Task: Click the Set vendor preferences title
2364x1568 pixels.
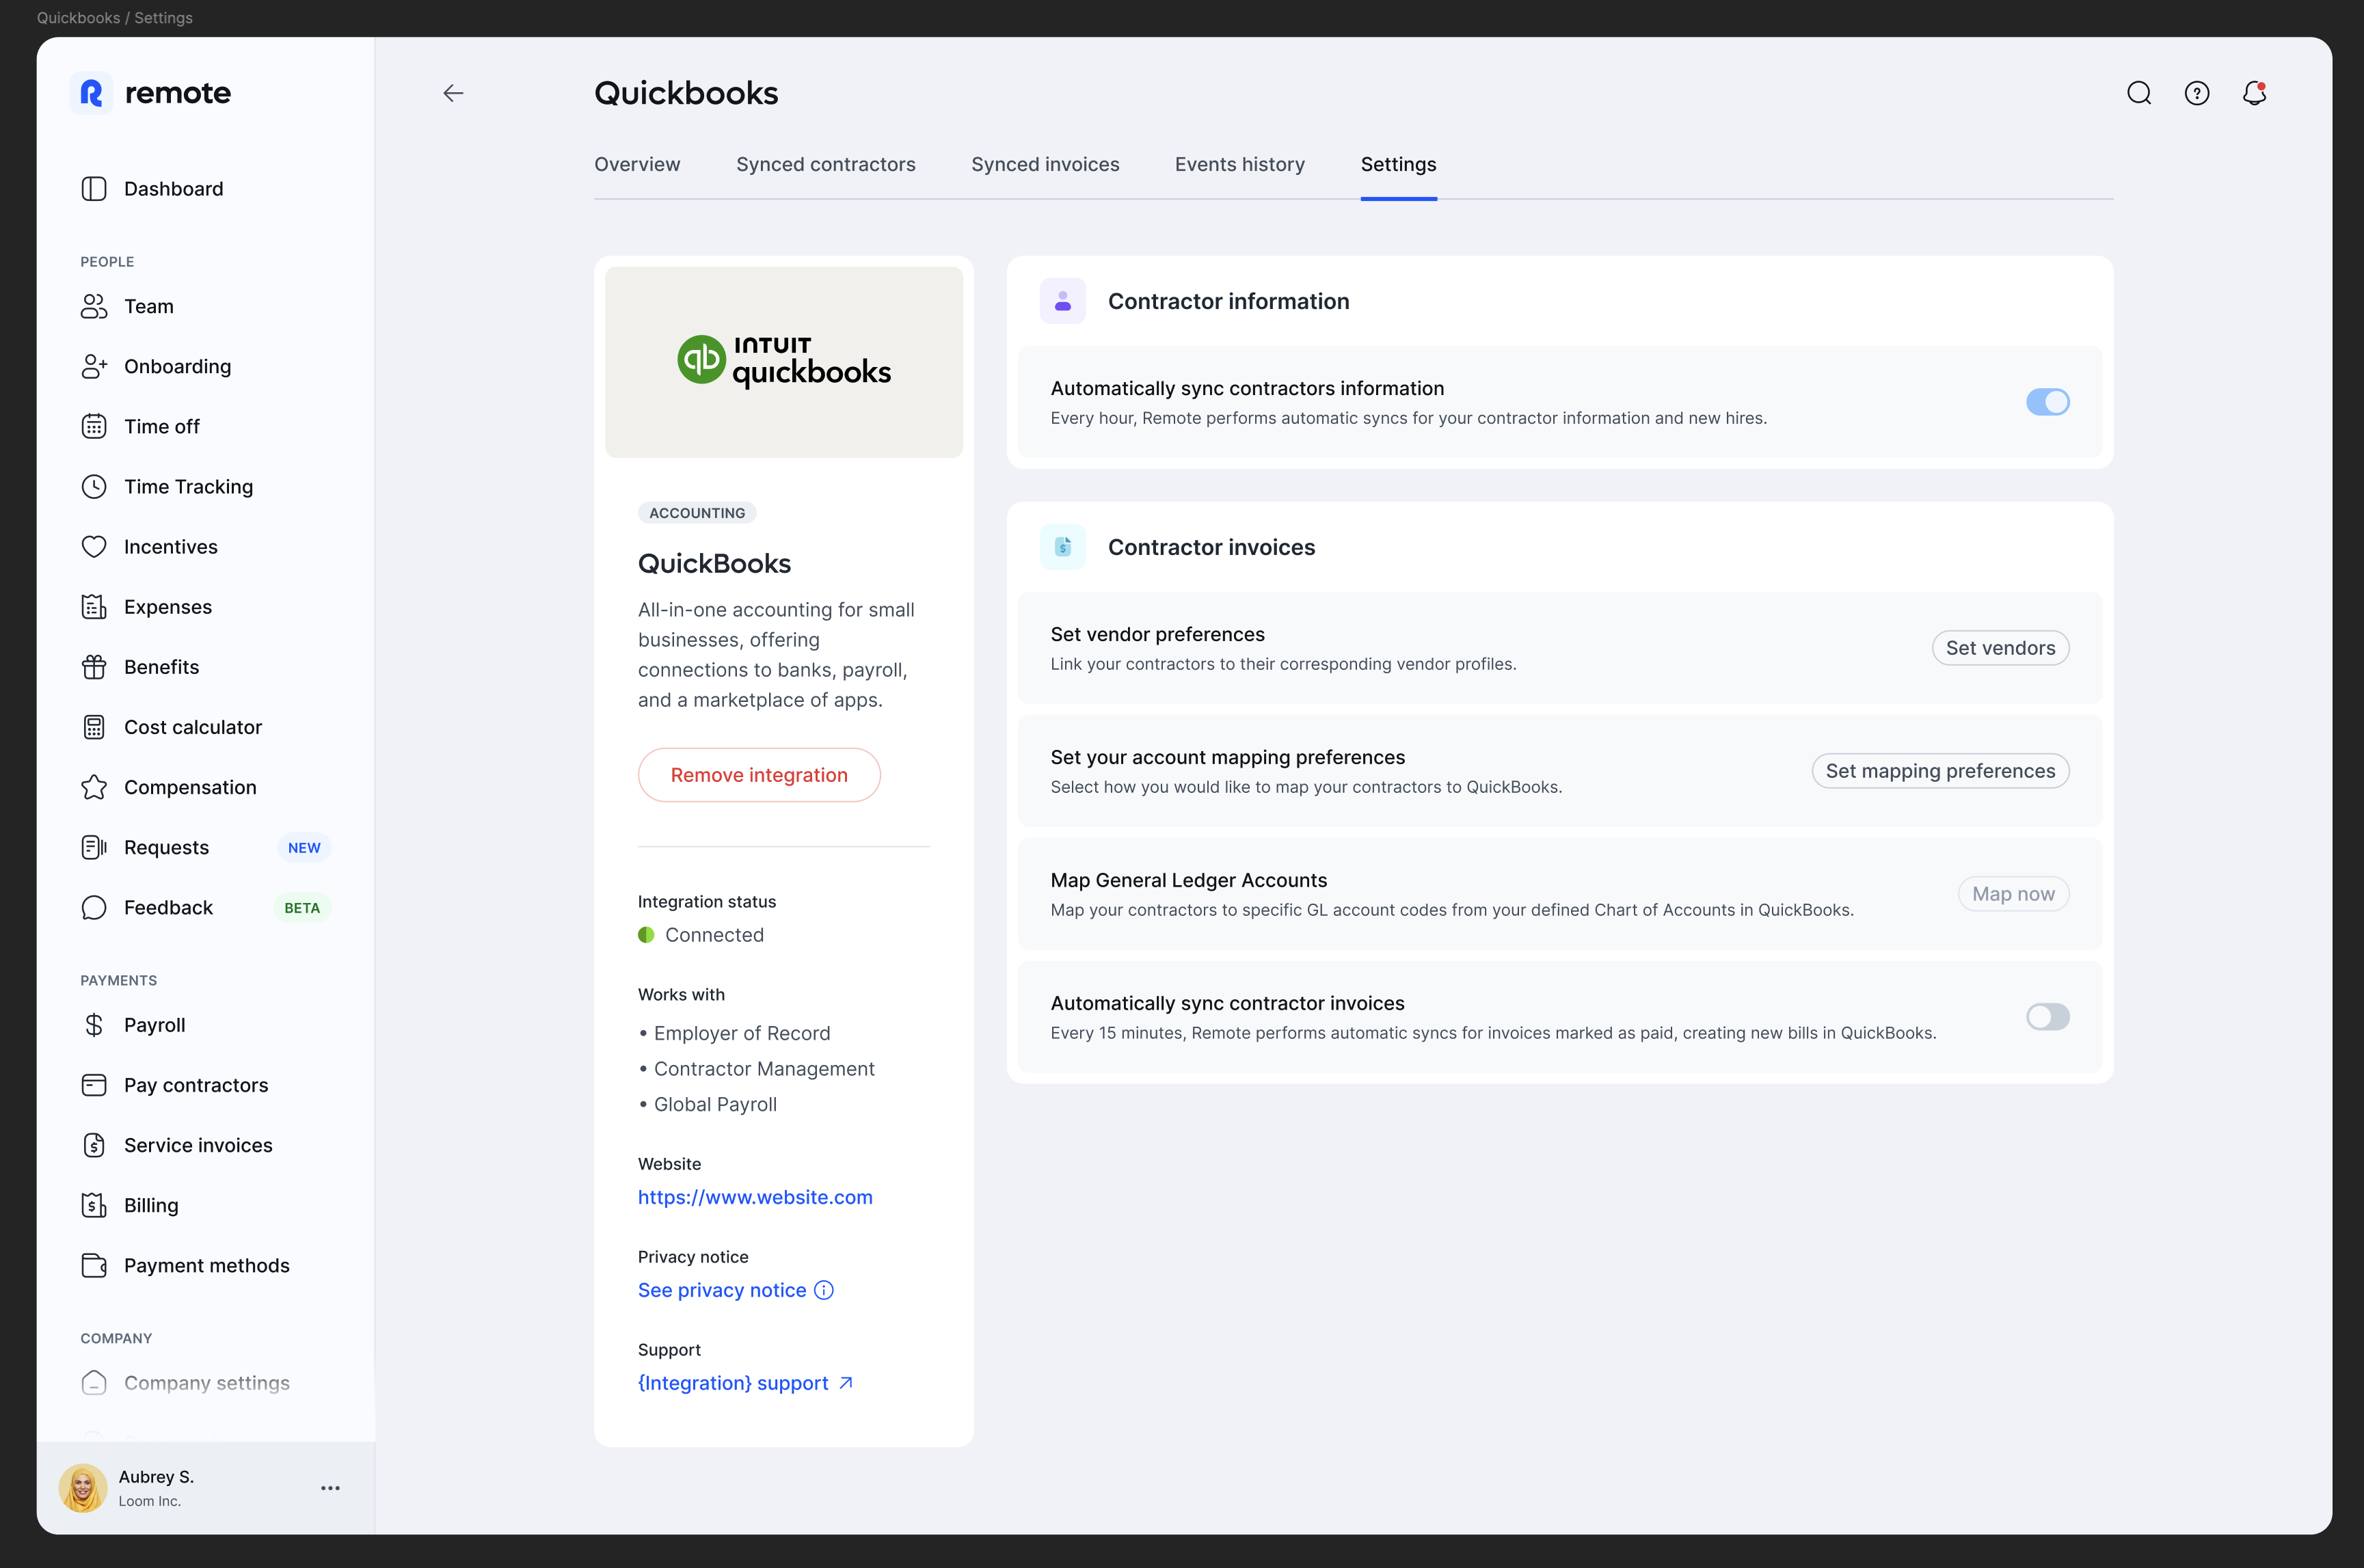Action: 1157,634
